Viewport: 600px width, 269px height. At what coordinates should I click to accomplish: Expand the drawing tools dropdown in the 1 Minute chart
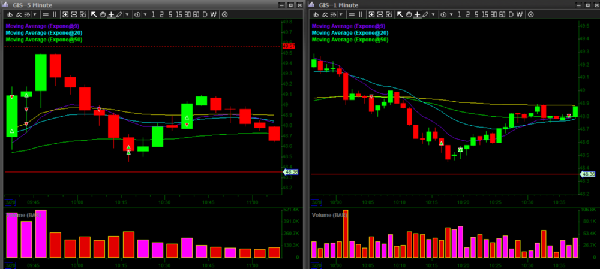pyautogui.click(x=434, y=14)
